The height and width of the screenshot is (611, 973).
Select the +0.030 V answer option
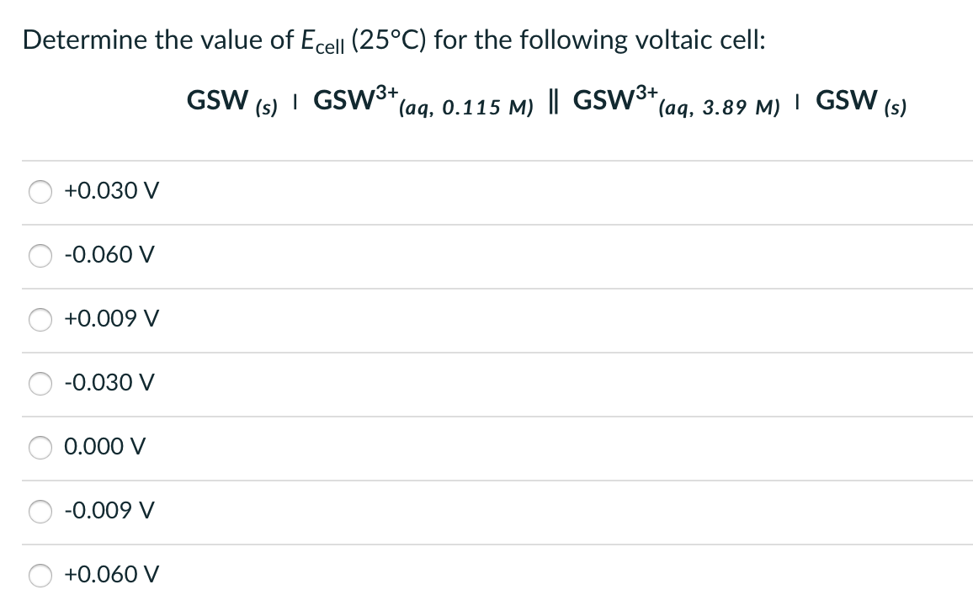[40, 191]
